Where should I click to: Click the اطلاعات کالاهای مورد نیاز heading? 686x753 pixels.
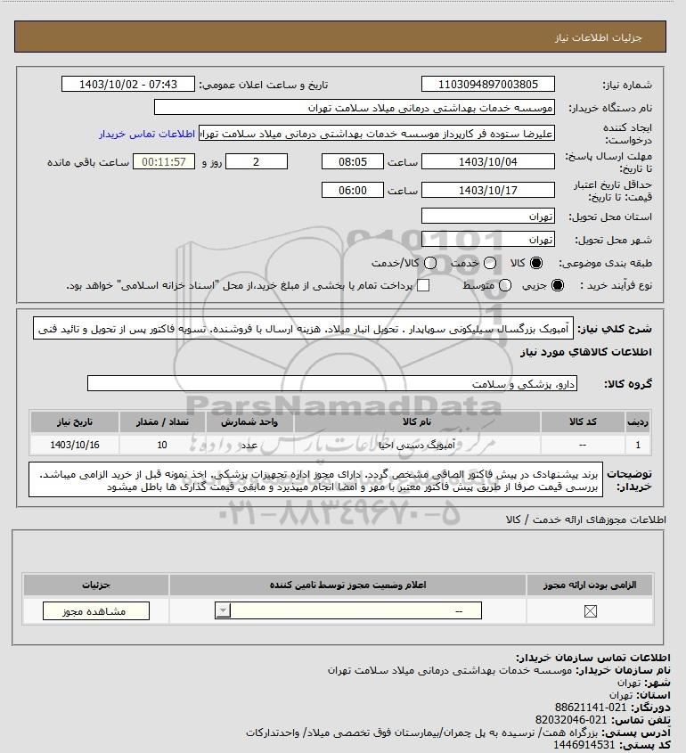click(586, 352)
